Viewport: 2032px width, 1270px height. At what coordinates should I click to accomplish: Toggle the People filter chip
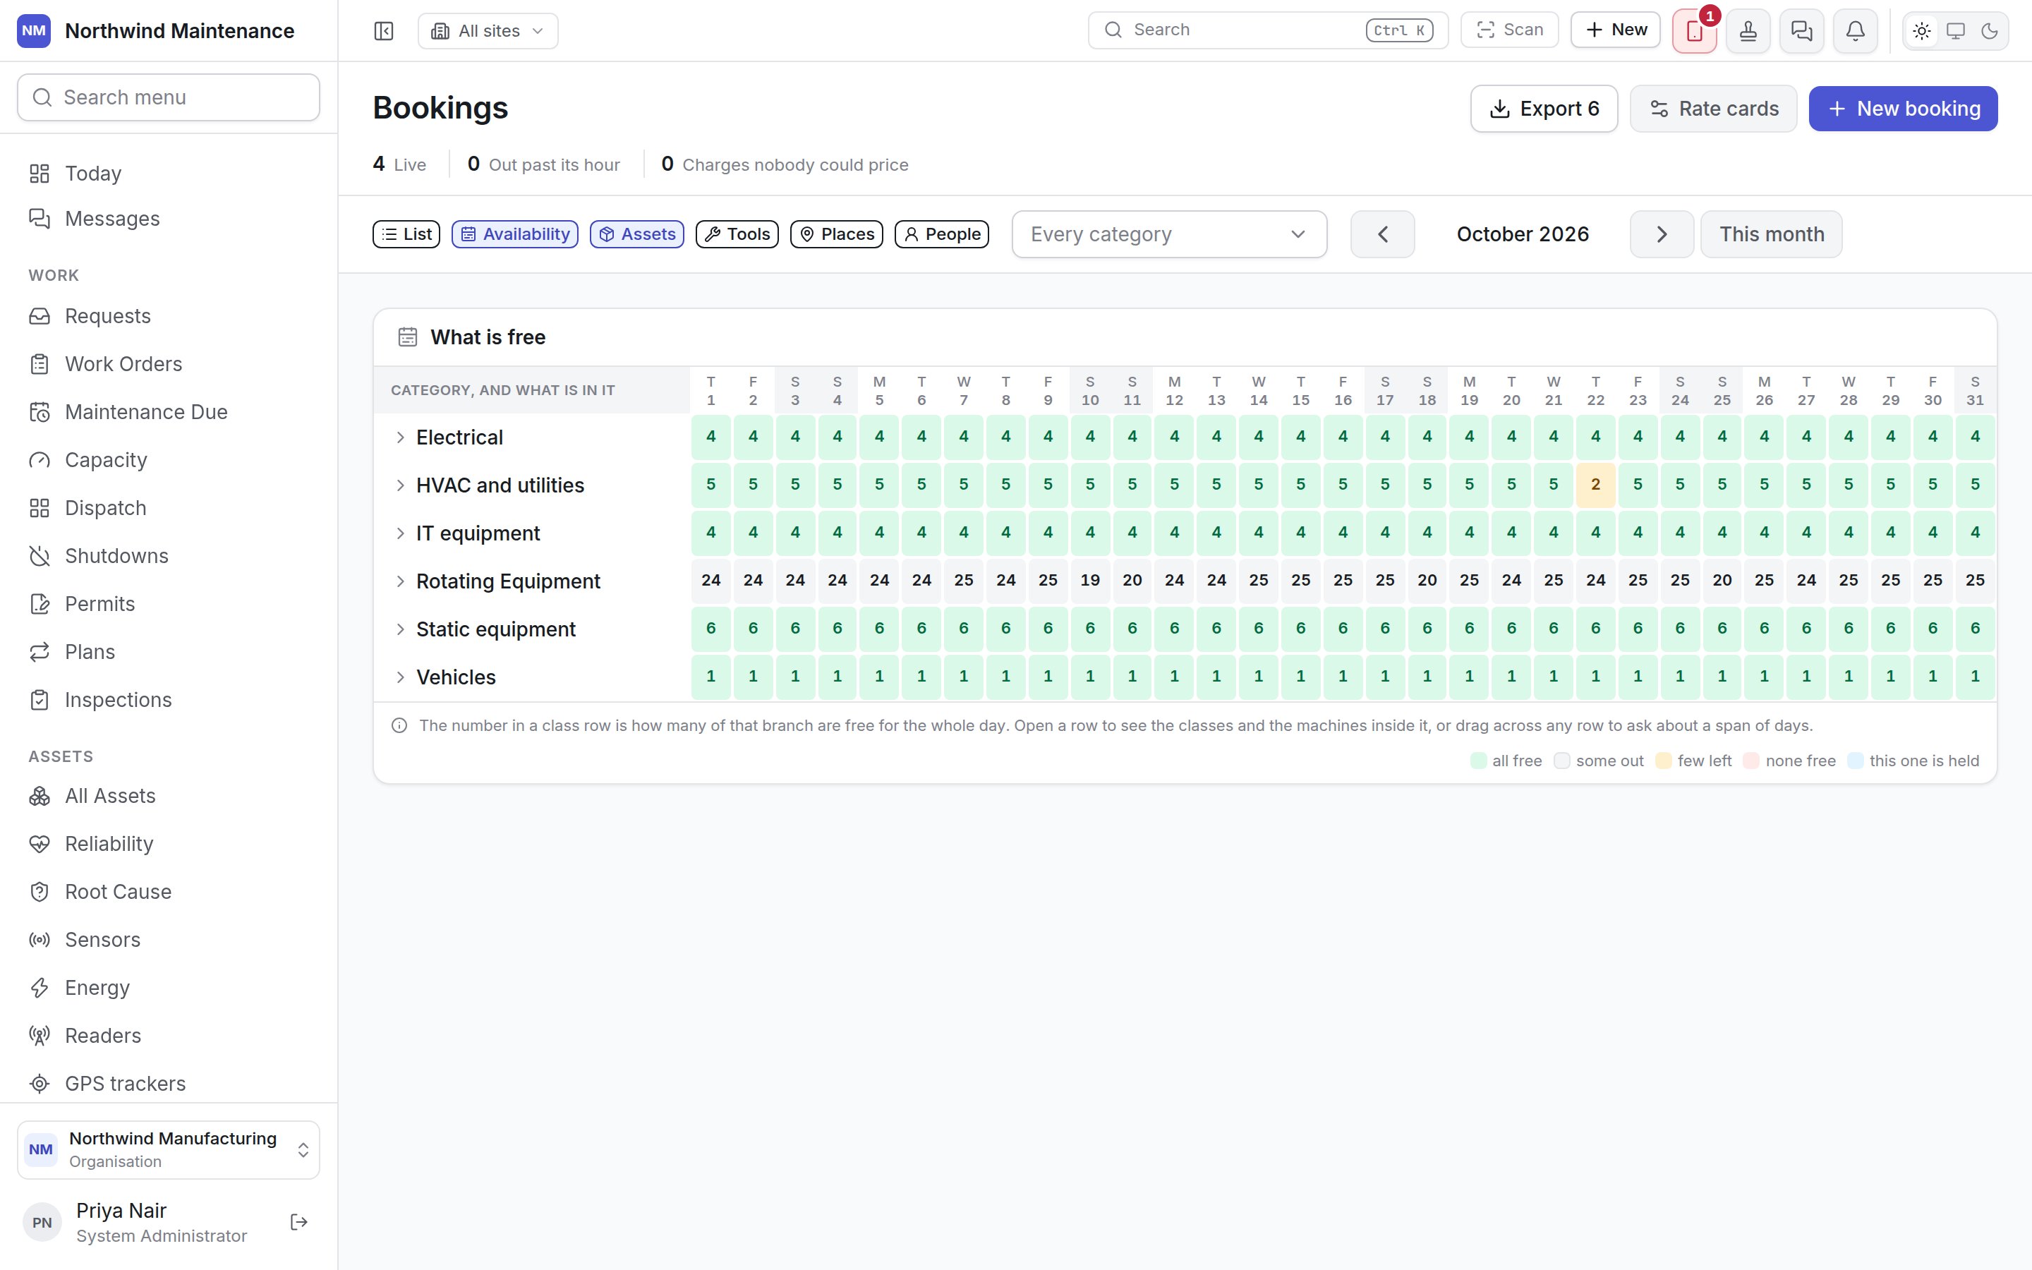pyautogui.click(x=941, y=234)
